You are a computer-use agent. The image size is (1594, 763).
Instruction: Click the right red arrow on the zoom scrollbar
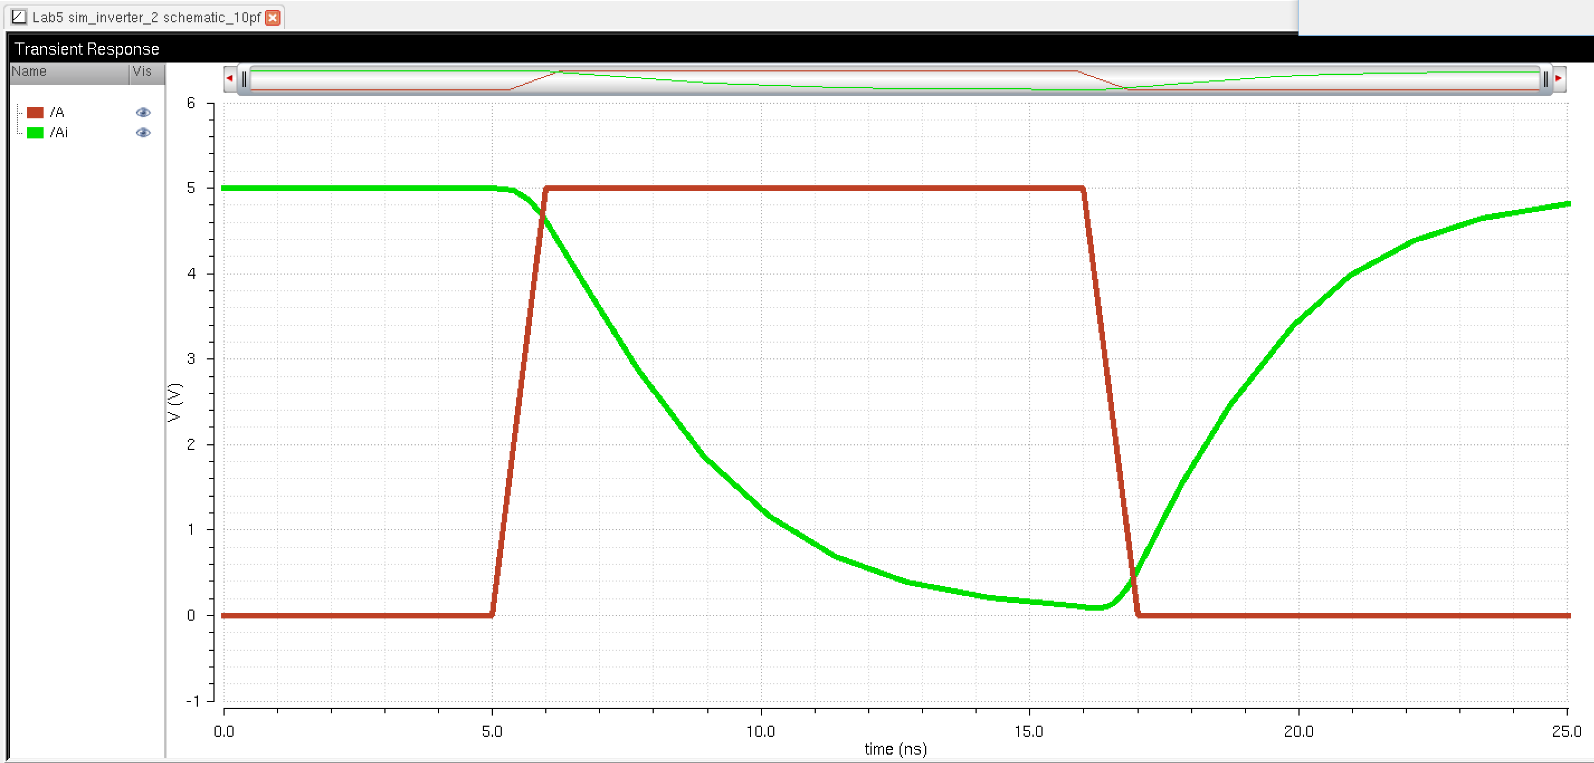coord(1559,79)
